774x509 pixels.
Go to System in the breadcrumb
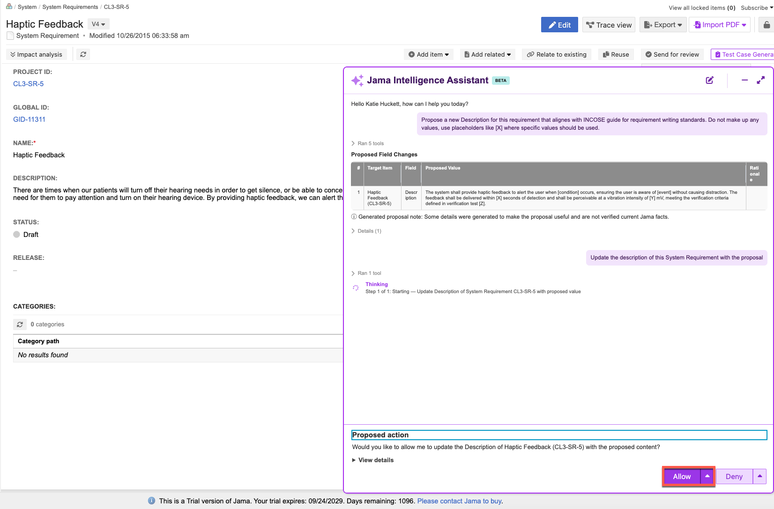click(x=27, y=7)
